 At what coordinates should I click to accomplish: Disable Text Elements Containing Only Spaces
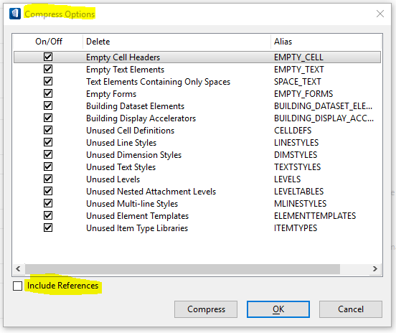[x=48, y=81]
